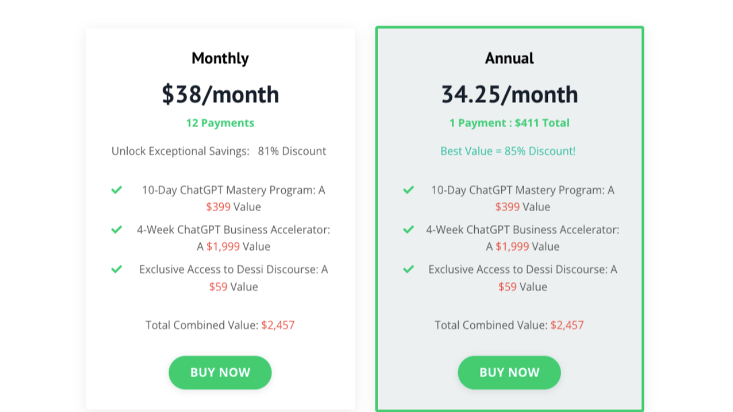This screenshot has height=412, width=733.
Task: Click the Annual checkmark beside 4-Week Business Accelerator
Action: pyautogui.click(x=408, y=229)
